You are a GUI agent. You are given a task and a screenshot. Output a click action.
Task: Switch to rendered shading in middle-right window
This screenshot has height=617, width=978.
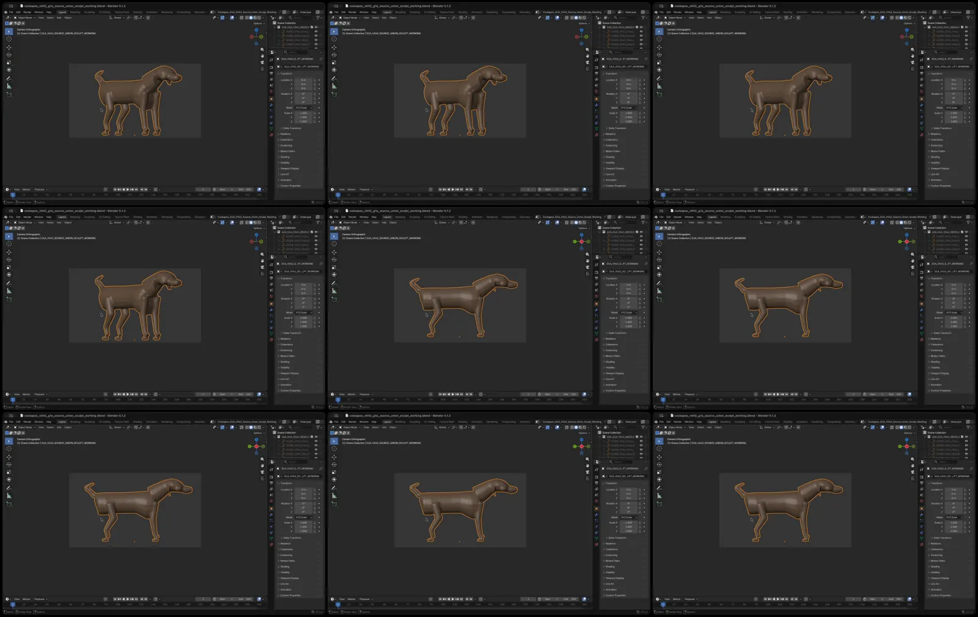click(910, 222)
